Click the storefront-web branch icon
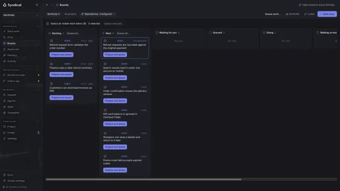The width and height of the screenshot is (340, 191). tap(5, 75)
